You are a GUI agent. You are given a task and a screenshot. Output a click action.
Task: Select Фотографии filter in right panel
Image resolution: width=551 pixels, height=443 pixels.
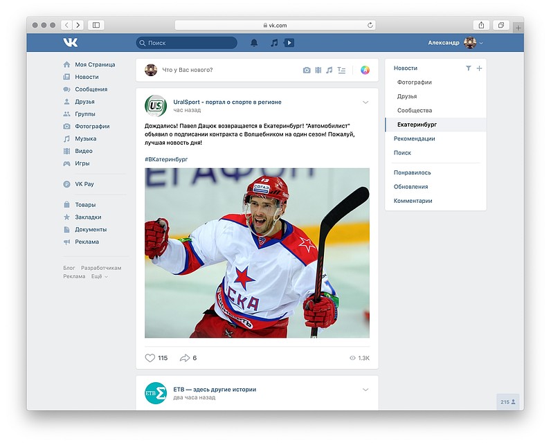415,82
